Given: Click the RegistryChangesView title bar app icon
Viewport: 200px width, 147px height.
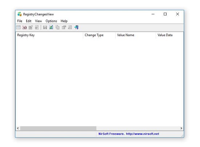Looking at the screenshot, I should [x=20, y=14].
